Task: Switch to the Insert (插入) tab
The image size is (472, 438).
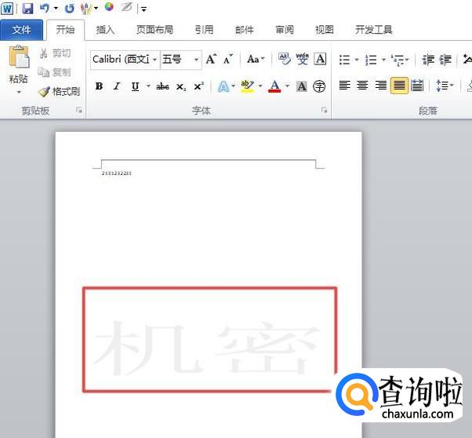Action: (x=105, y=30)
